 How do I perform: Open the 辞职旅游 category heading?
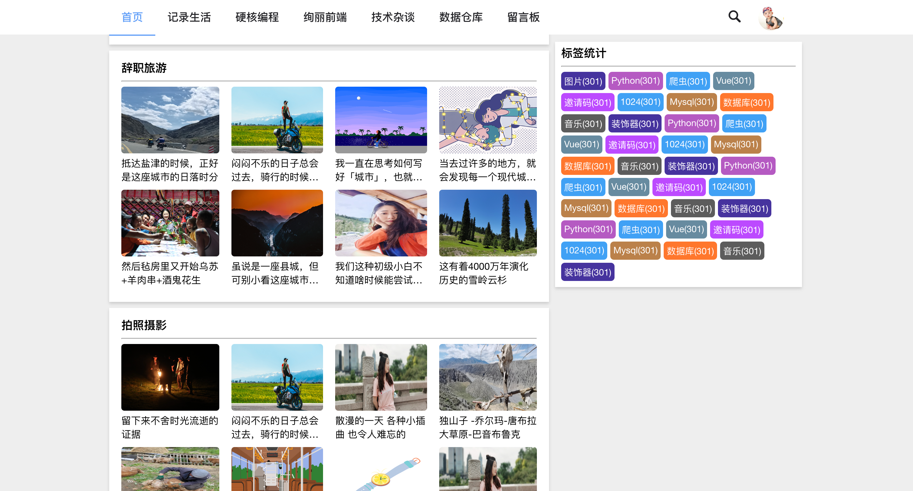pos(144,68)
